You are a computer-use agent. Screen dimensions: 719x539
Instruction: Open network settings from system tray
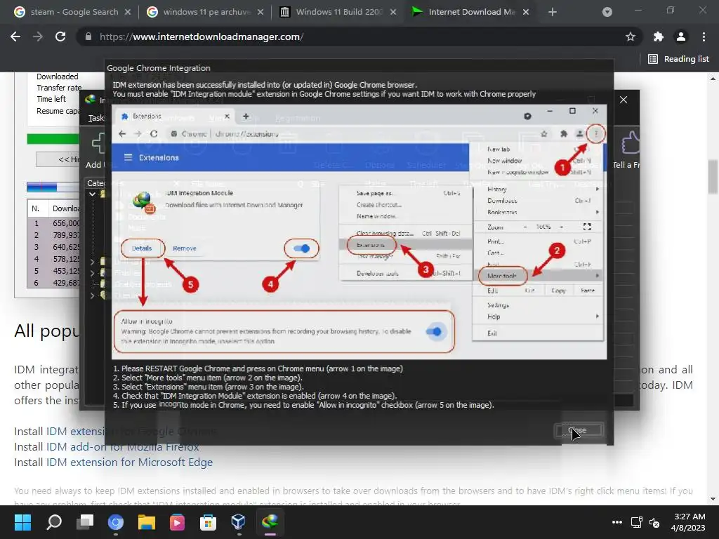(x=636, y=522)
